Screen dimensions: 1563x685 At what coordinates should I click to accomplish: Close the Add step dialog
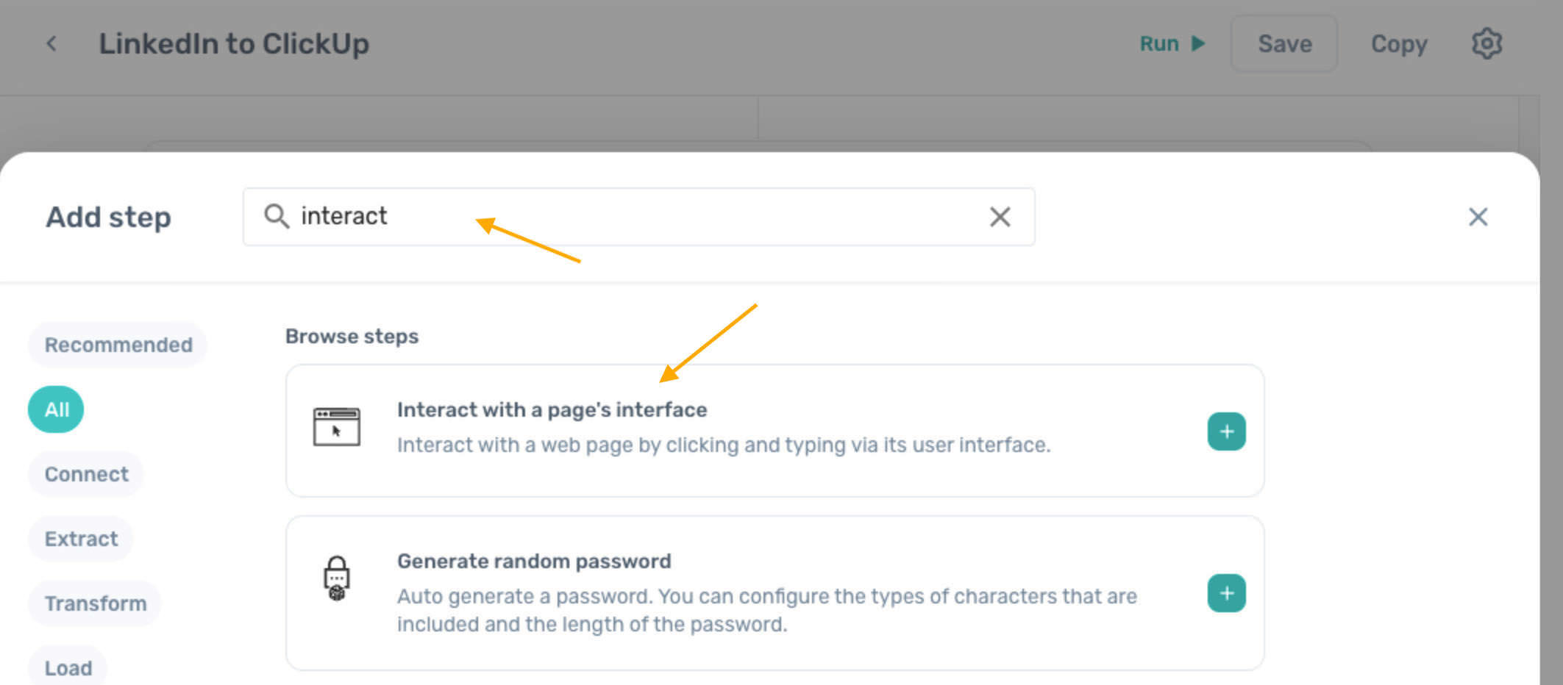(1478, 217)
